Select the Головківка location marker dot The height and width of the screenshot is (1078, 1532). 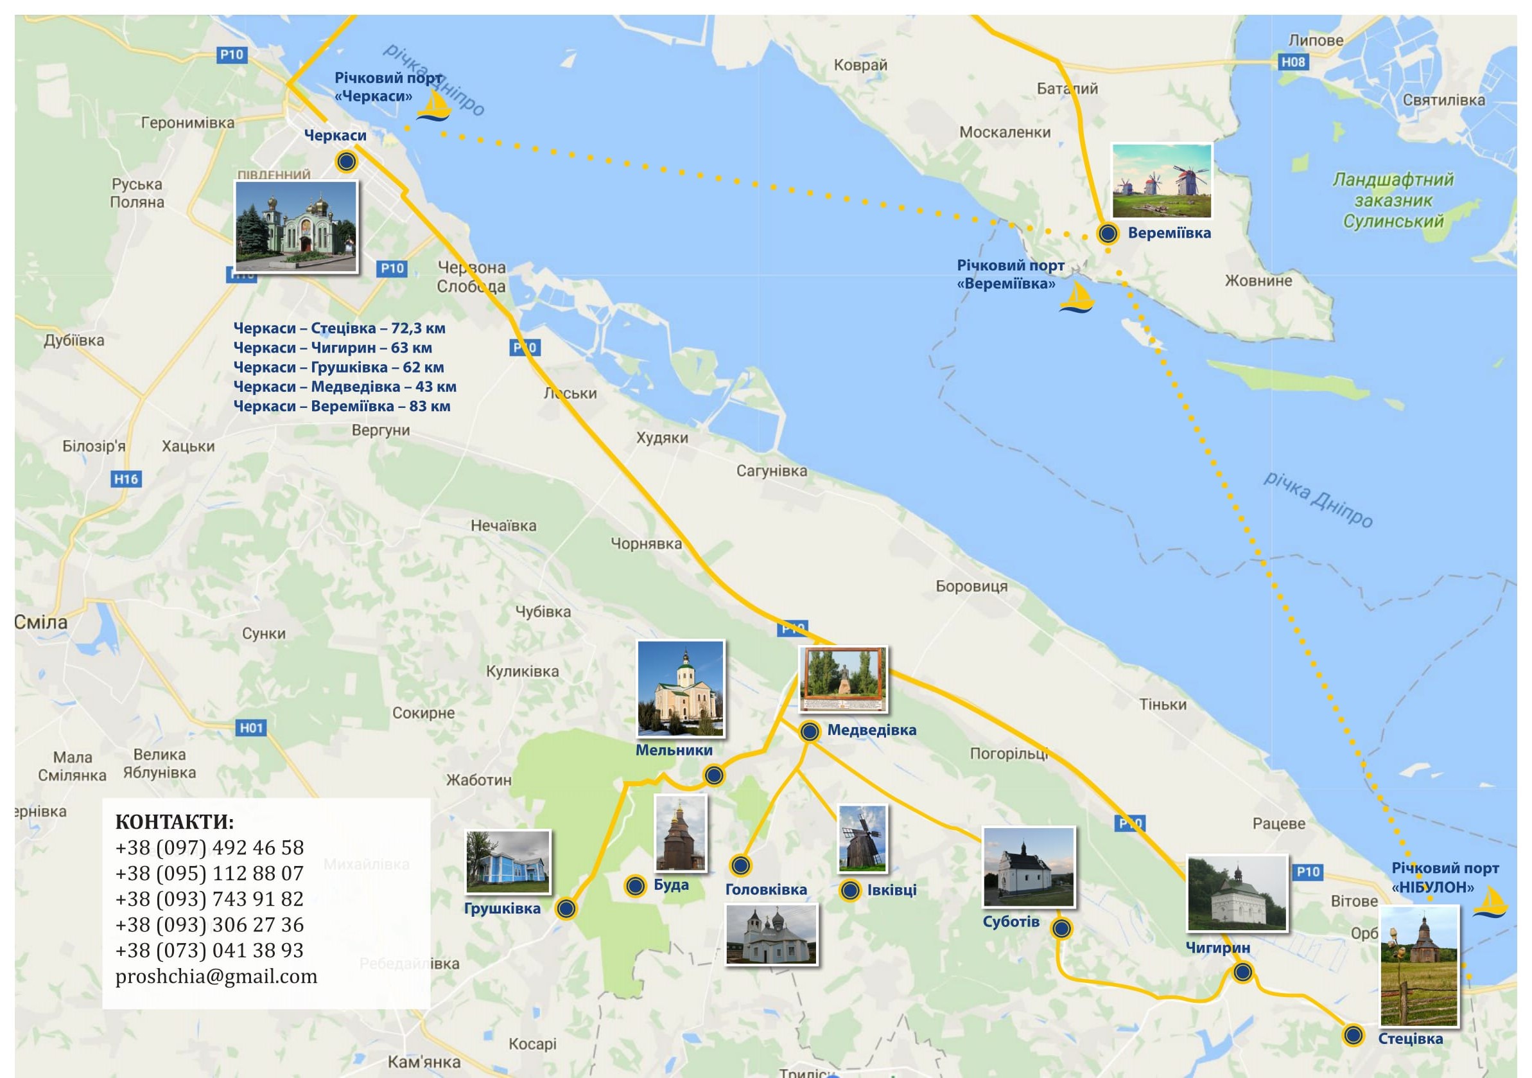point(741,866)
